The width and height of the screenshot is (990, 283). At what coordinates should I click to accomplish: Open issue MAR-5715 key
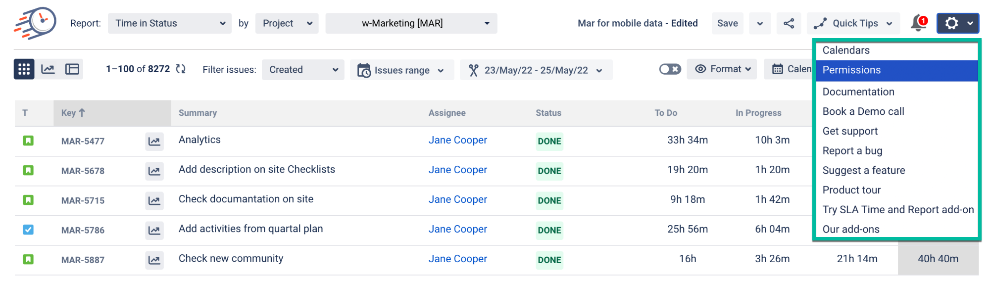pyautogui.click(x=83, y=200)
